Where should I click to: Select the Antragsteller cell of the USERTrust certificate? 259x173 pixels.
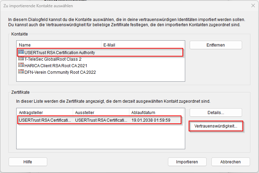[45, 120]
